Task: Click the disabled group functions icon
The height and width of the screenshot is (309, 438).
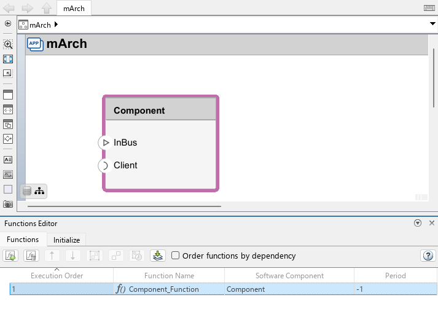Action: [x=95, y=256]
